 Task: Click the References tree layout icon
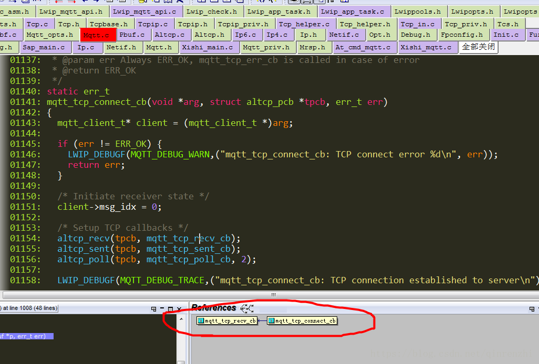(x=247, y=308)
